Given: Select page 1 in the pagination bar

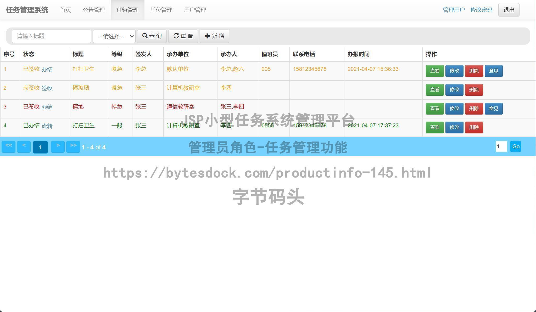Looking at the screenshot, I should [40, 147].
